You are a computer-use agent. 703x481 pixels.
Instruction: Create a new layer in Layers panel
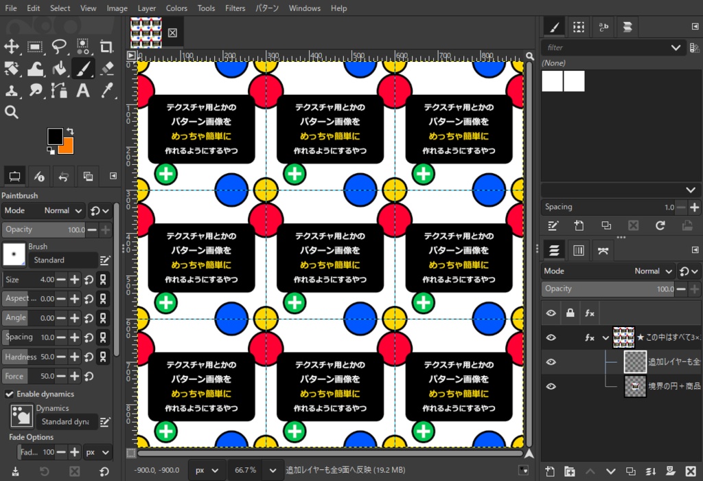pyautogui.click(x=550, y=471)
